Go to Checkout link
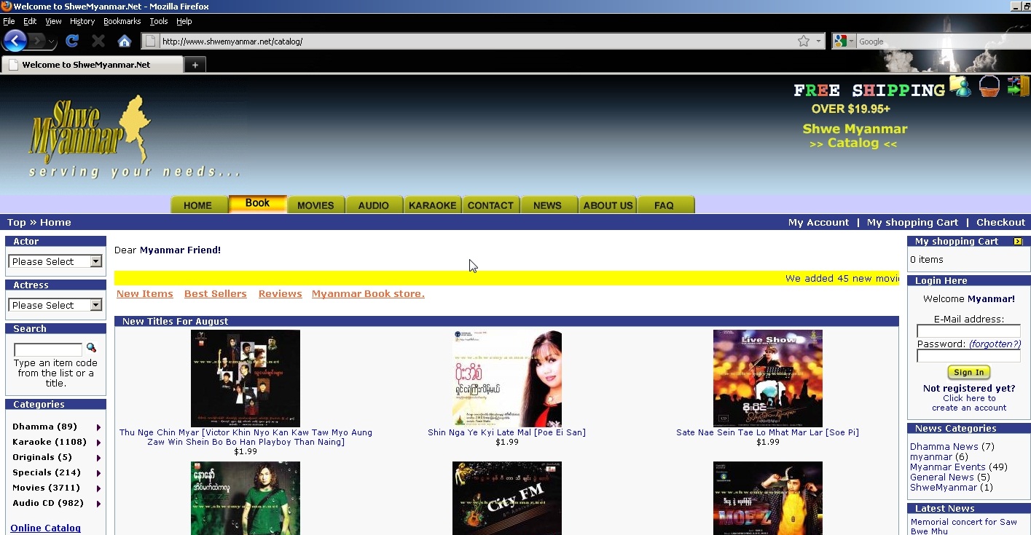Screen dimensions: 1031x535 pyautogui.click(x=1000, y=223)
